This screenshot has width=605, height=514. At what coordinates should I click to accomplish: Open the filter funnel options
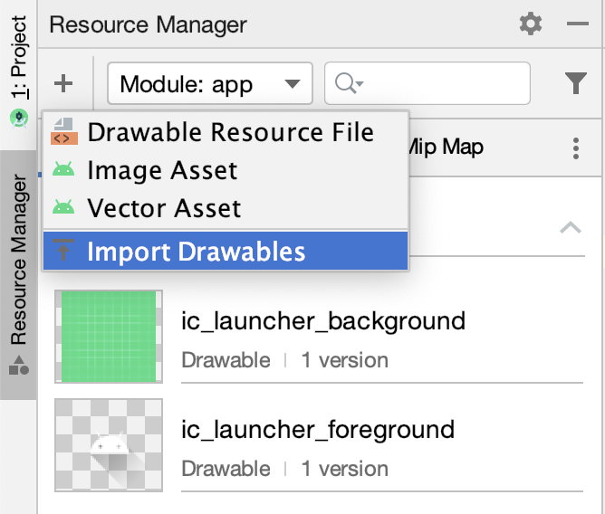[x=576, y=84]
